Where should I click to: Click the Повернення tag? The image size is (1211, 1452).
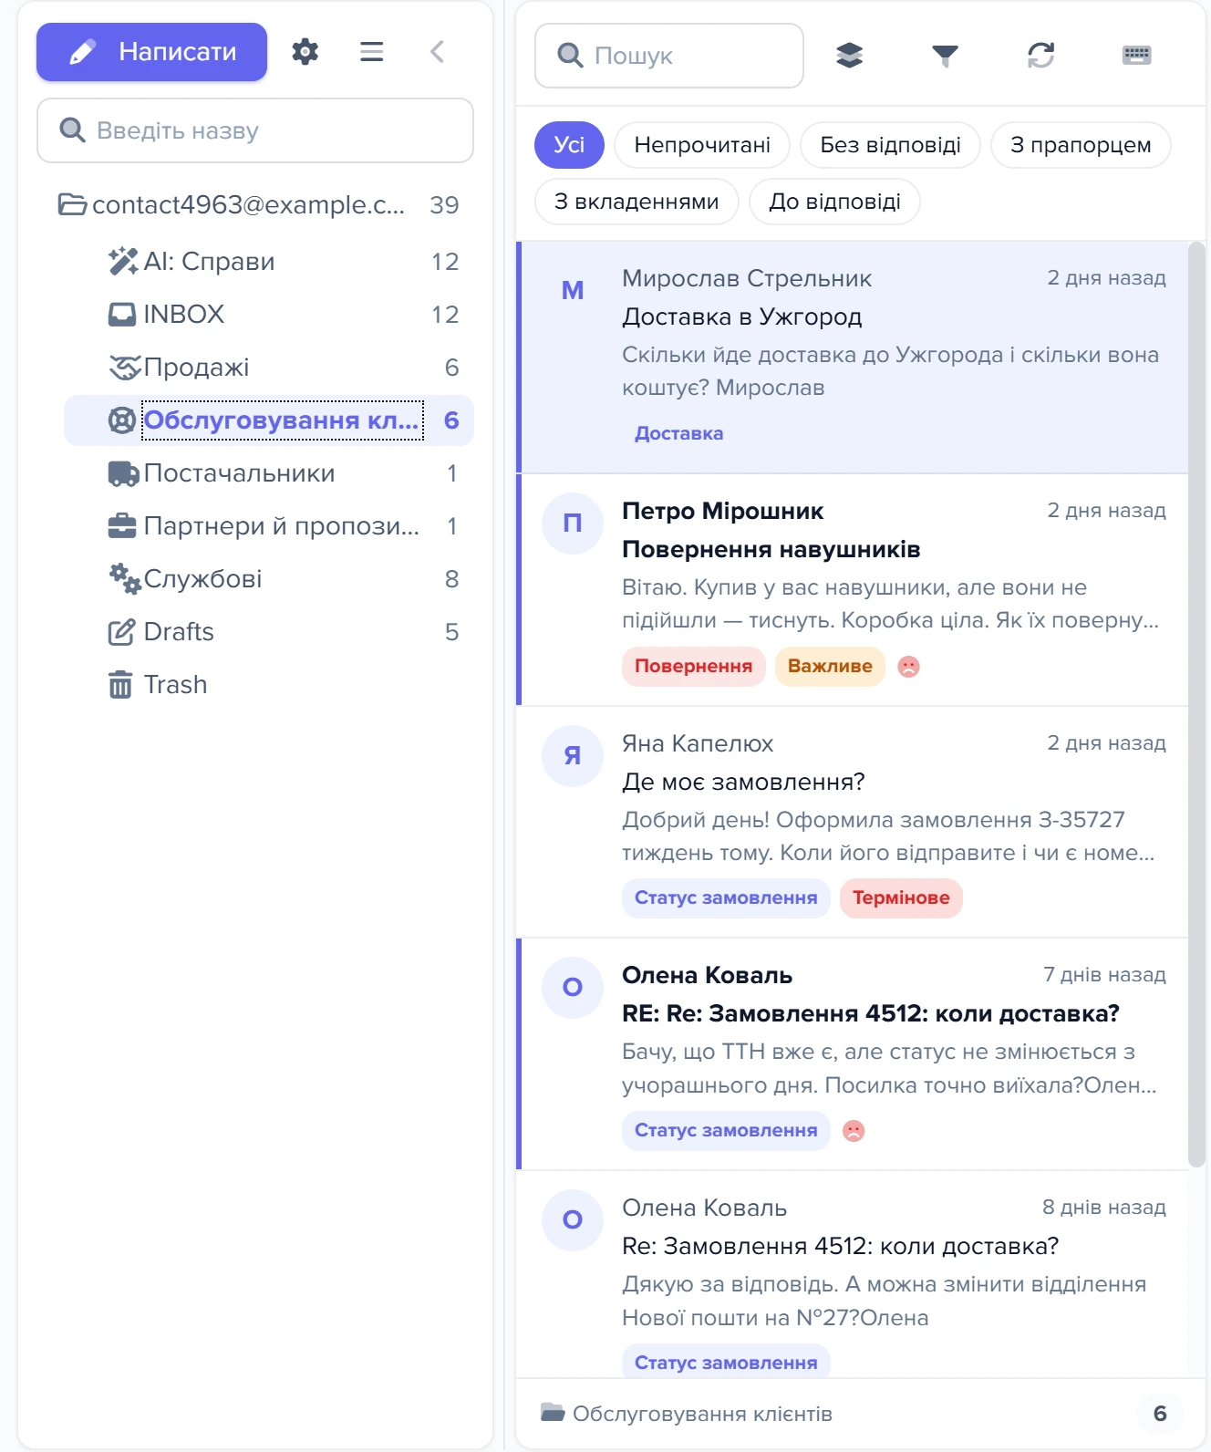point(693,667)
